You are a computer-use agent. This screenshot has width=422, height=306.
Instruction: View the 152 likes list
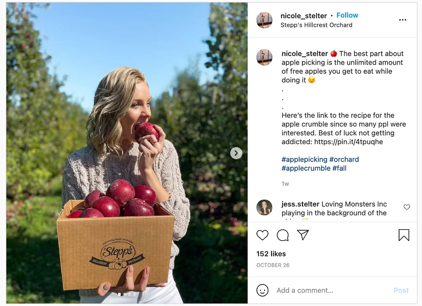(x=271, y=254)
